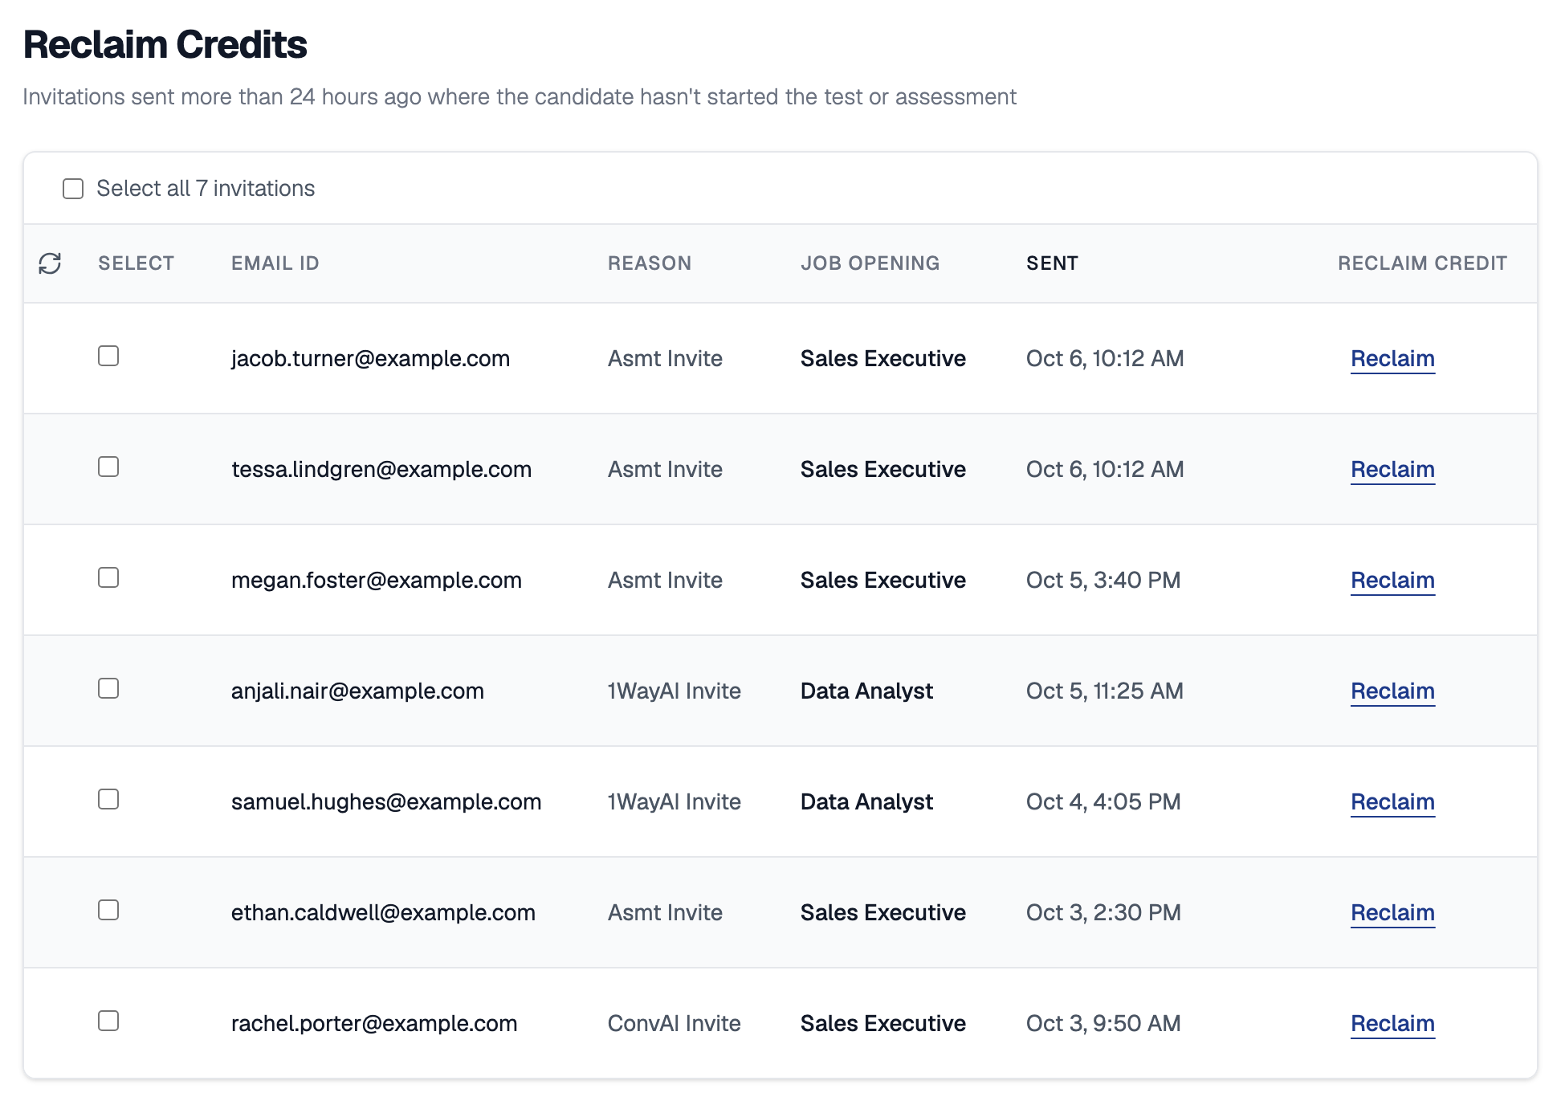Screen dimensions: 1561x1105
Task: Click the Oct 3, 2:30 PM sent time
Action: 1103,912
